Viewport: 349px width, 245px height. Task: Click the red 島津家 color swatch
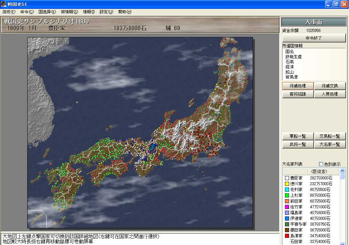coord(287,236)
